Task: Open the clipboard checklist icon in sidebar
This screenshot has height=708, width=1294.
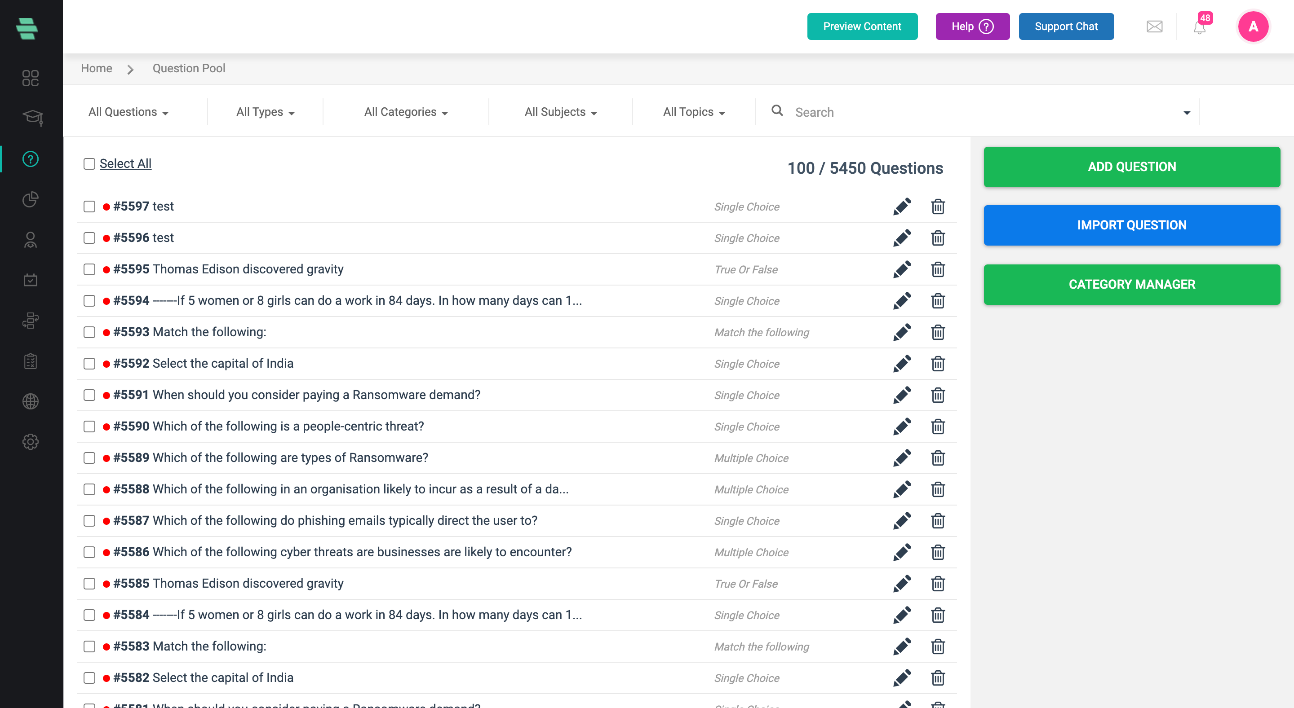Action: pyautogui.click(x=30, y=361)
